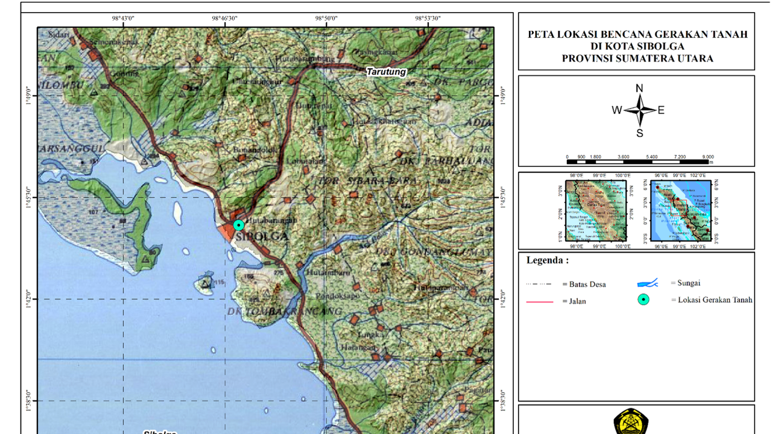Image resolution: width=772 pixels, height=434 pixels.
Task: Click the agency logo below the legend
Action: (635, 422)
